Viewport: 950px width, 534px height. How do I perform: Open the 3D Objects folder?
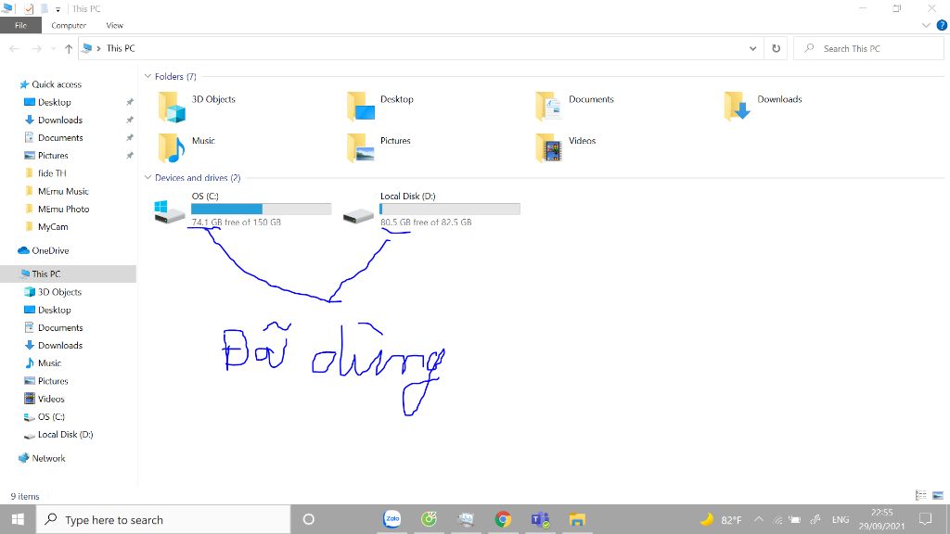(197, 107)
